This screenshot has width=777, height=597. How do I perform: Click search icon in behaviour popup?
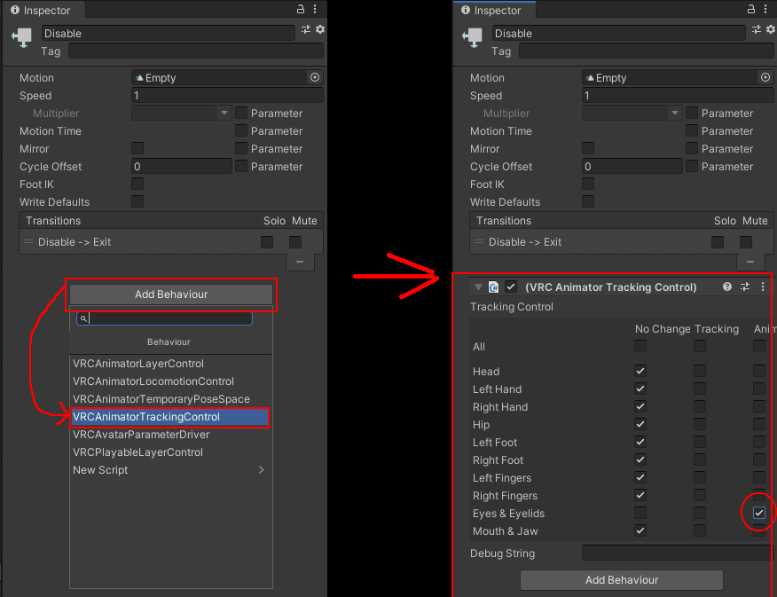pos(83,318)
